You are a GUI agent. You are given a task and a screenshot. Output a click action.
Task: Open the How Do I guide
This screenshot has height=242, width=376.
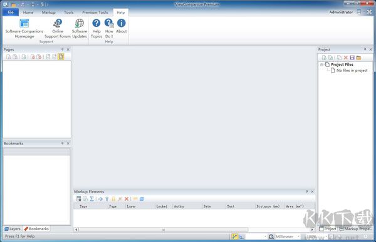109,28
